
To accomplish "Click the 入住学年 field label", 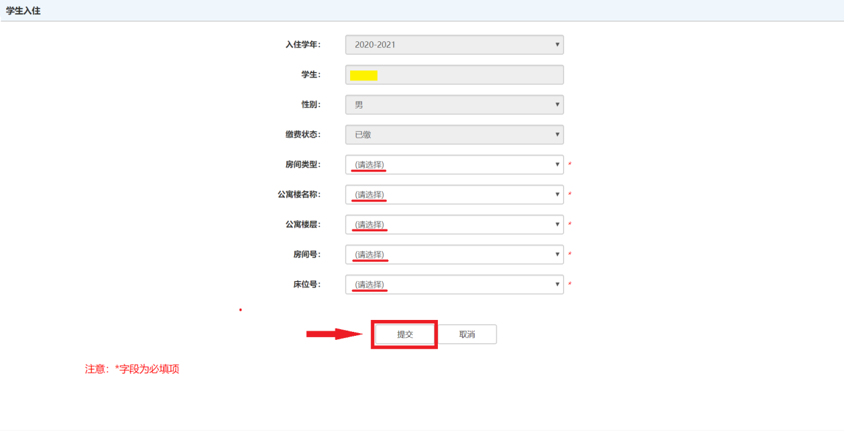I will [303, 45].
